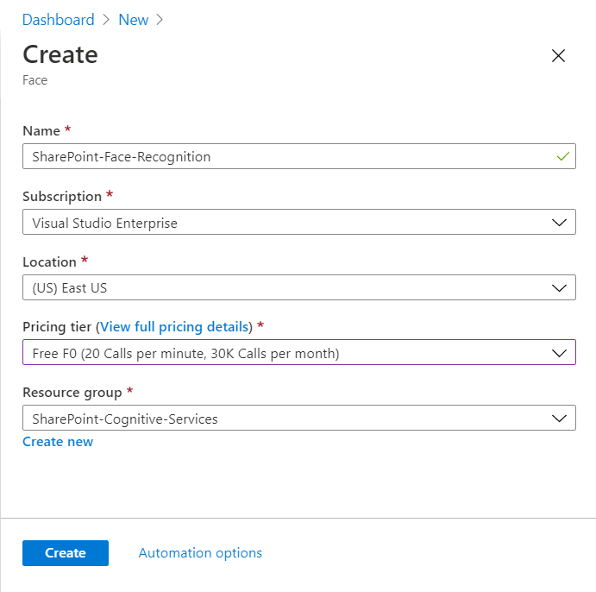Viewport: 596px width, 592px height.
Task: Expand the Pricing tier dropdown arrow
Action: [558, 353]
